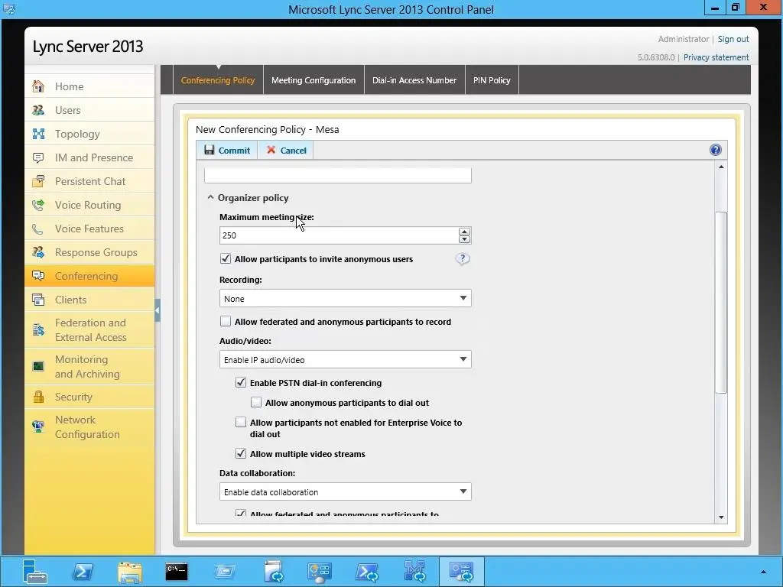Open the blue Help icon in the toolbar
This screenshot has height=587, width=783.
pos(716,150)
